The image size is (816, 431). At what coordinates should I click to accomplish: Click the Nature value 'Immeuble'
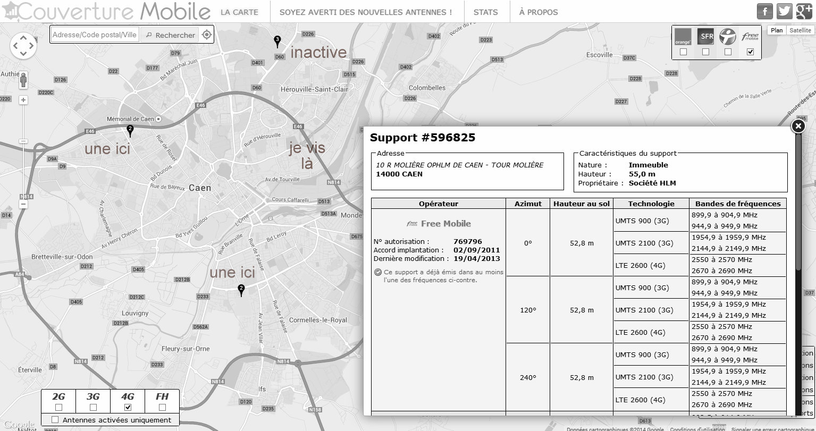point(648,165)
